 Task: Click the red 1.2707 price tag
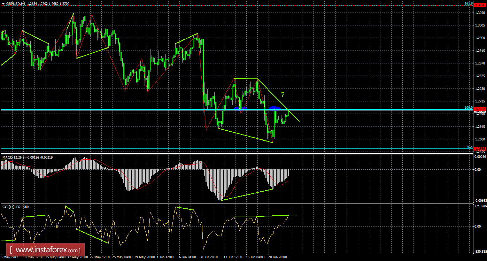click(x=480, y=109)
